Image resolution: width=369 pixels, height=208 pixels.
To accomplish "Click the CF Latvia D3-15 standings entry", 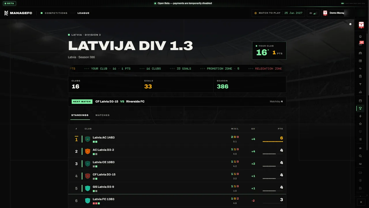I will tap(177, 176).
